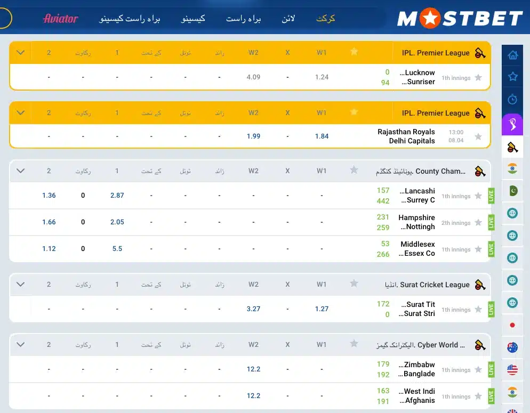Open the Middlesex vs Essex match
530x413 pixels.
click(x=416, y=249)
